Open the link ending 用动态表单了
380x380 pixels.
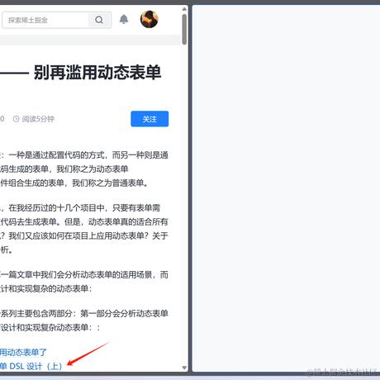23,352
